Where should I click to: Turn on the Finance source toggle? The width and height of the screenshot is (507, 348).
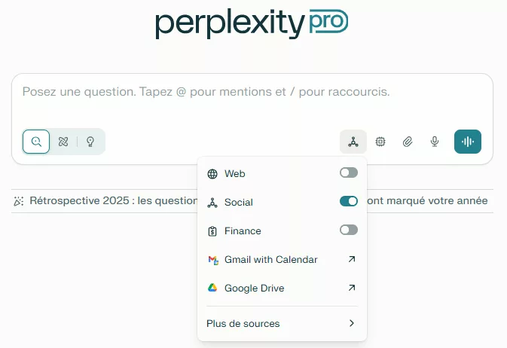click(348, 230)
